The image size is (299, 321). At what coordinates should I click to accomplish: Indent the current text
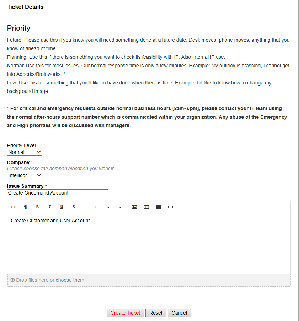coord(122,207)
